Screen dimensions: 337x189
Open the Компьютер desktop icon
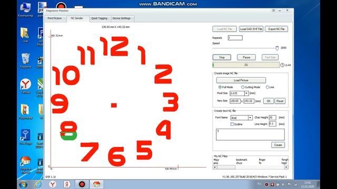click(25, 9)
